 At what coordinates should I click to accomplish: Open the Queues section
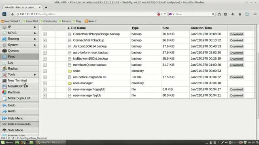point(19,51)
